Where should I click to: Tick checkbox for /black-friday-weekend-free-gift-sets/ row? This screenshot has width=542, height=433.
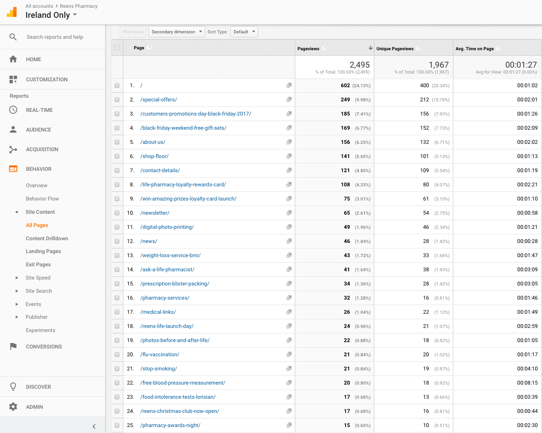(117, 128)
